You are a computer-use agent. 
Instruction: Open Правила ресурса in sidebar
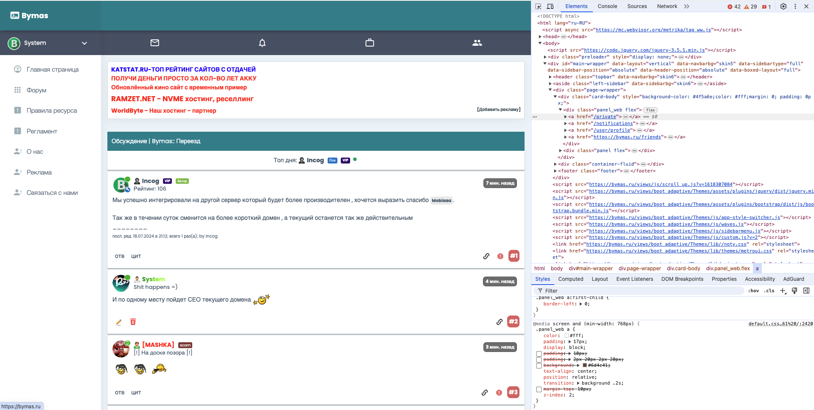click(52, 111)
